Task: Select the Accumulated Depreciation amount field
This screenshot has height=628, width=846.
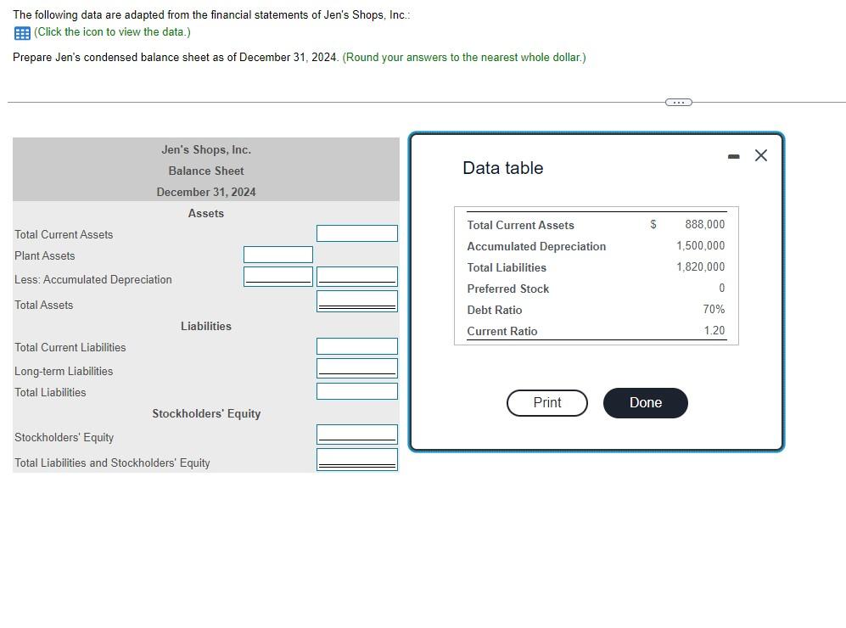Action: pyautogui.click(x=277, y=275)
